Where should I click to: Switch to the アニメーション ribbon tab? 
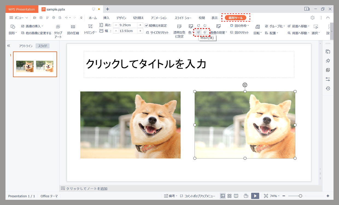click(159, 18)
